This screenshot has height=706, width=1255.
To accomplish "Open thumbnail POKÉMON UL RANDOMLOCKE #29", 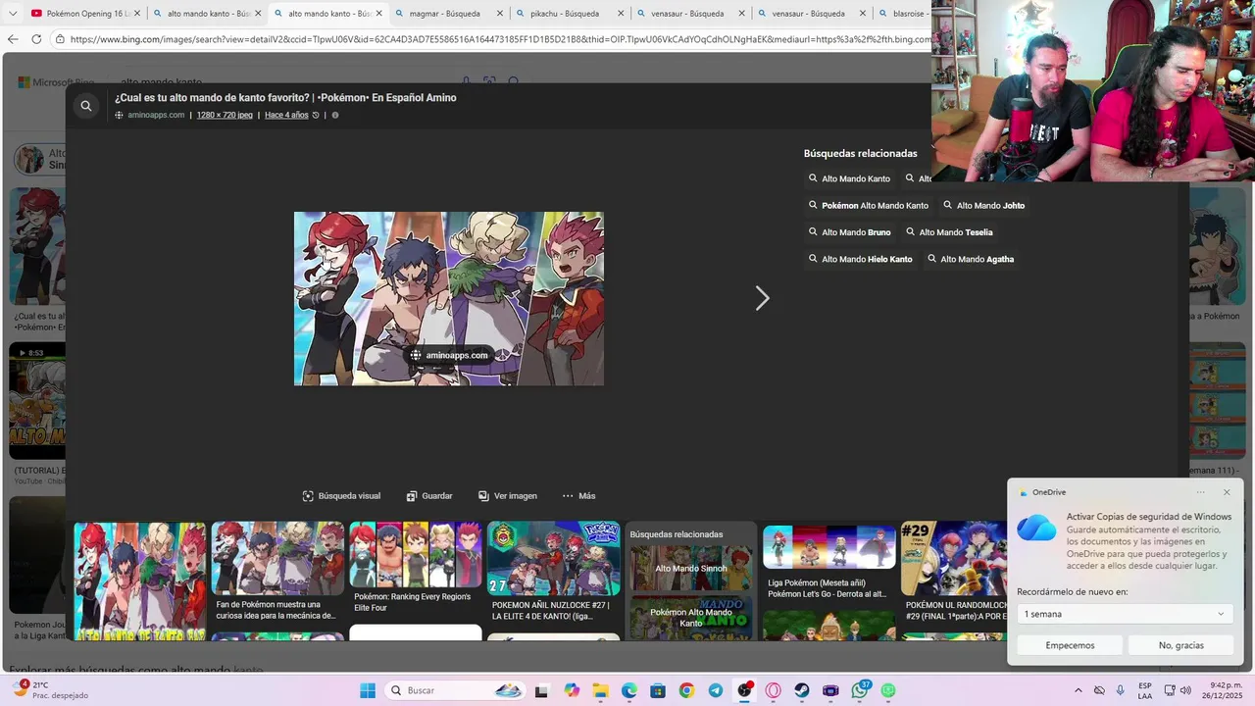I will tap(954, 573).
